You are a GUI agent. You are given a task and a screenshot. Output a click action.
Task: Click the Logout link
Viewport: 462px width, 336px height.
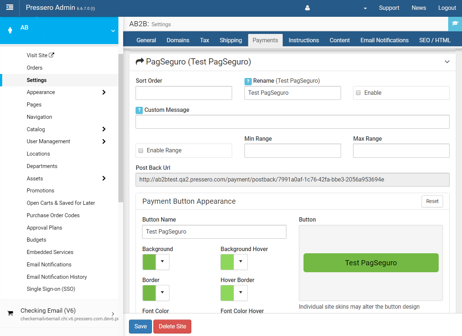(447, 8)
